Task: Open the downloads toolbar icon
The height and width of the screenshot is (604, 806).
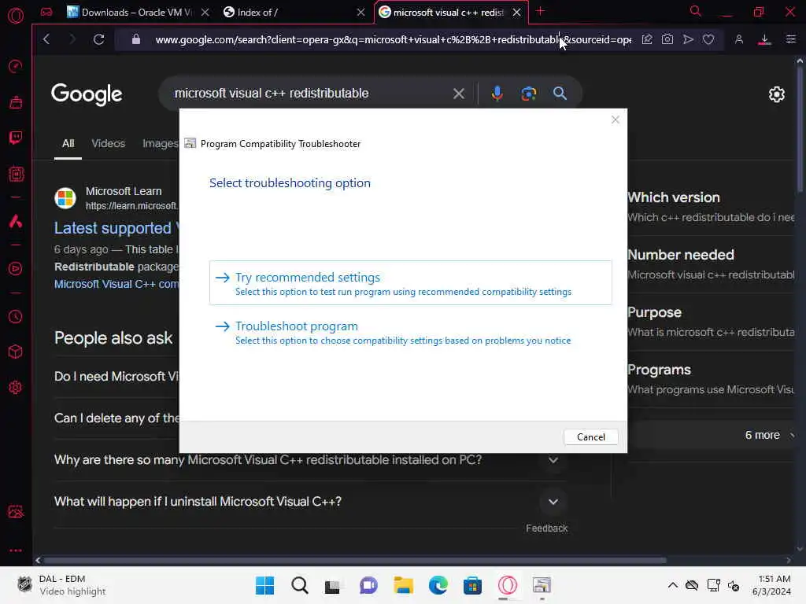Action: [x=764, y=39]
